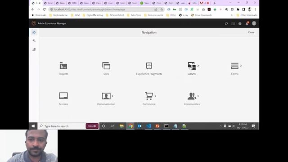Open the Windows notification center

[253, 126]
